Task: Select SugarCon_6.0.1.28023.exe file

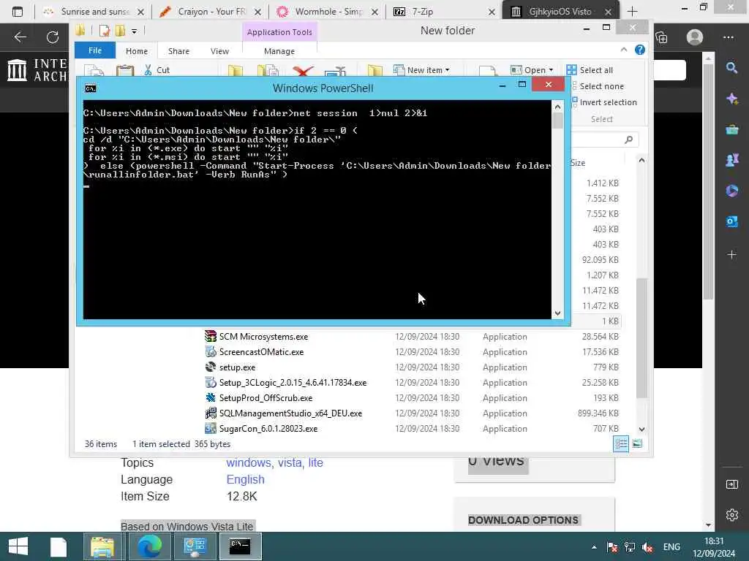Action: [268, 428]
